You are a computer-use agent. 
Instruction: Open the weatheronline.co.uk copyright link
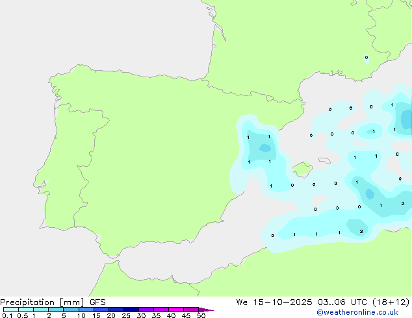tap(357, 312)
